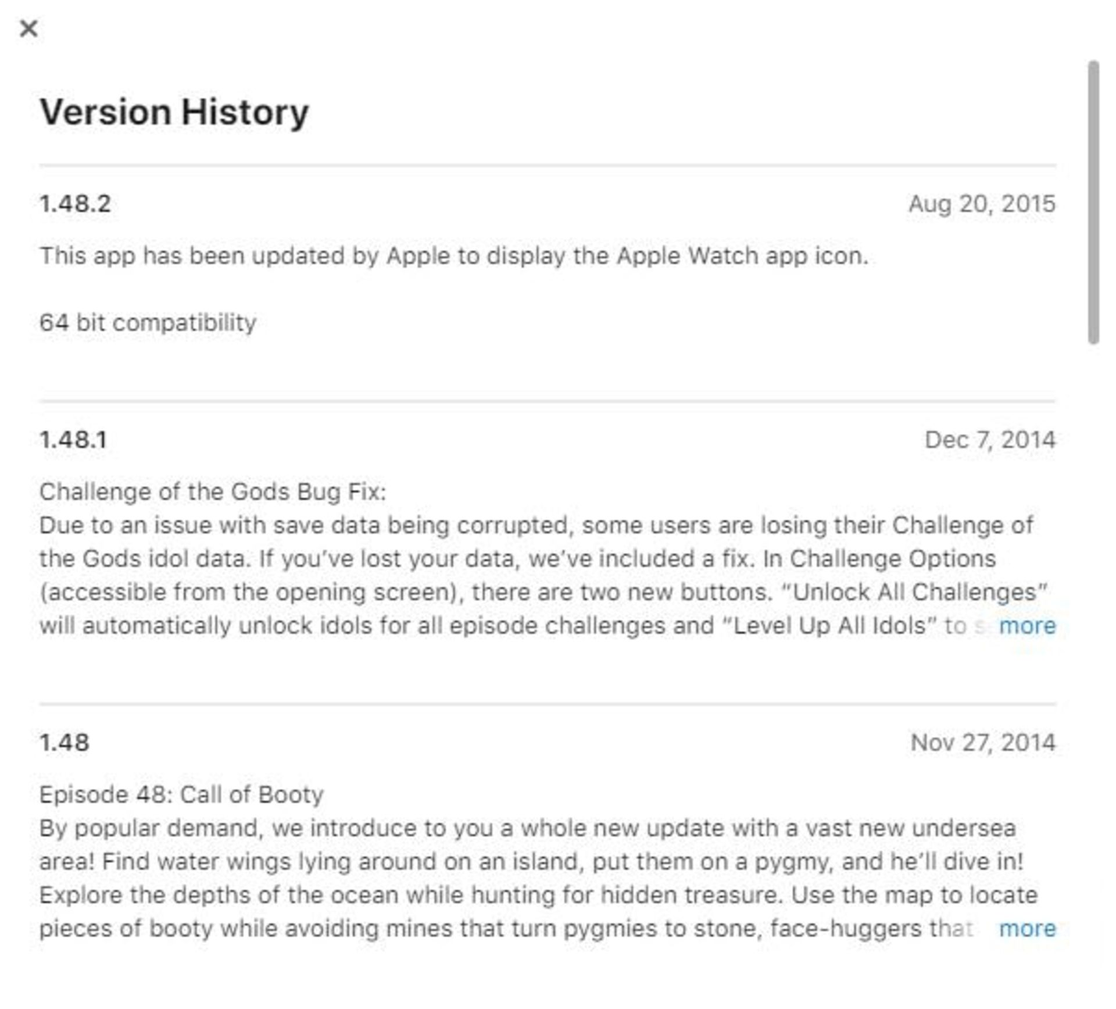Click the By popular demand paragraph line
Screen dimensions: 1116x1009
point(527,828)
